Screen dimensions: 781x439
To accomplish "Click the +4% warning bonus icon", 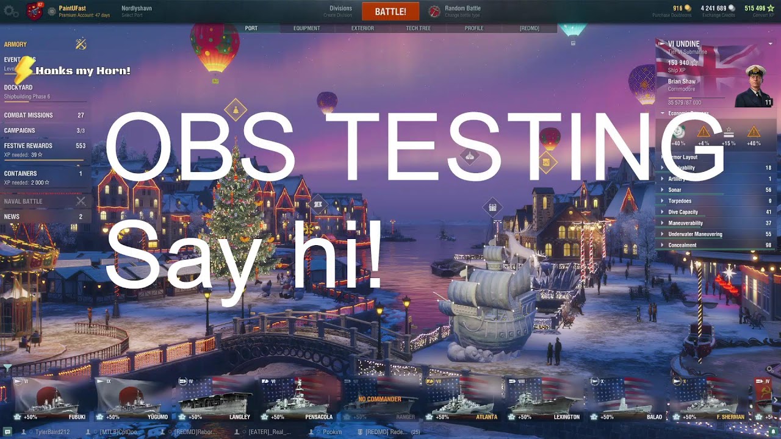I will click(704, 132).
